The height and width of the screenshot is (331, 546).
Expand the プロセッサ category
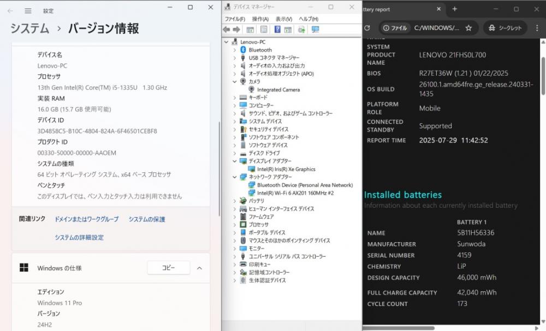coord(235,225)
